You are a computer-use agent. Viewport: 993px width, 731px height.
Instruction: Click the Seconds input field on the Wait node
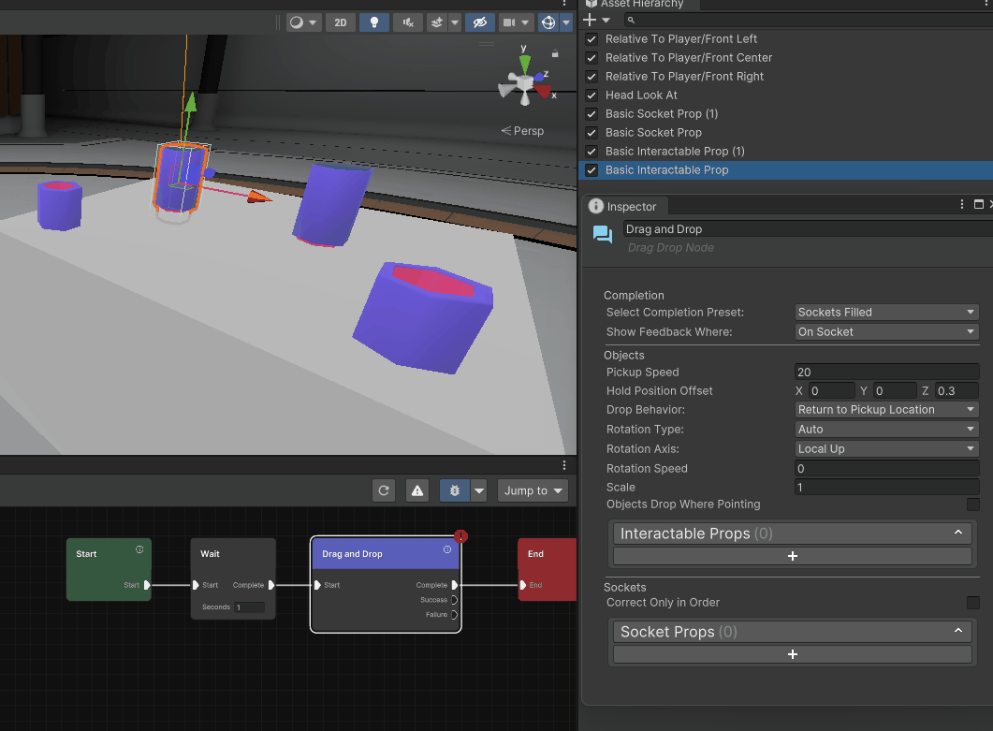249,607
